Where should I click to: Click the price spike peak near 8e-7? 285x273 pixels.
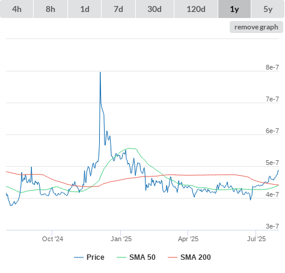(x=100, y=73)
